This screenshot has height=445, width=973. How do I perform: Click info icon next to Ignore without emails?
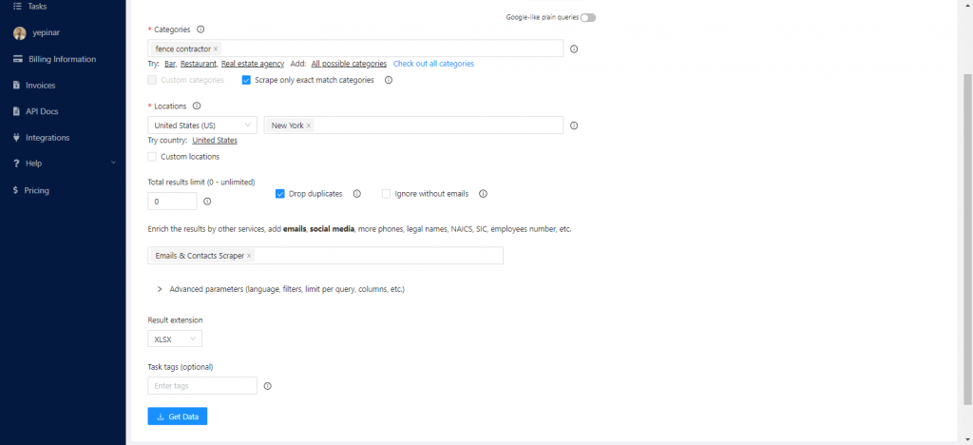tap(483, 194)
